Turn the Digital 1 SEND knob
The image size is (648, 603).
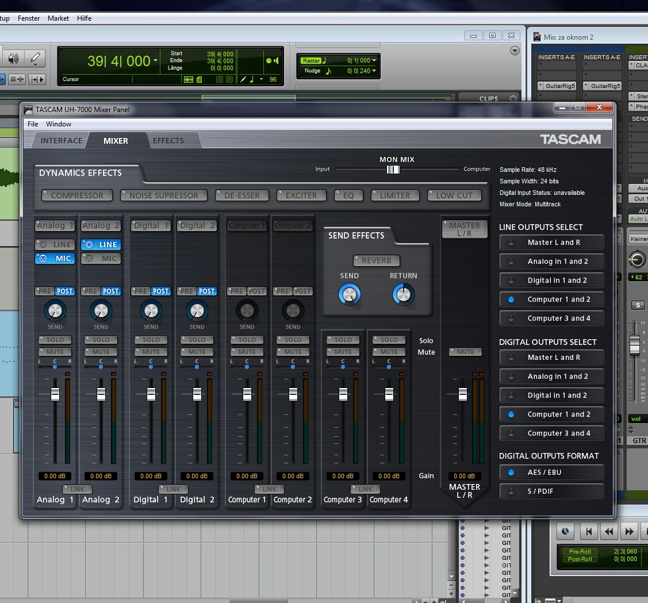[151, 311]
